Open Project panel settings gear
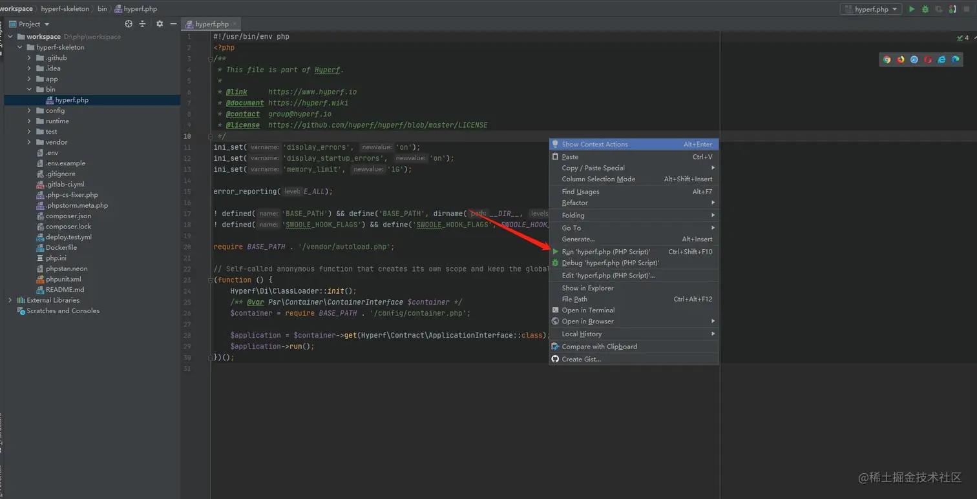The width and height of the screenshot is (977, 499). coord(160,24)
